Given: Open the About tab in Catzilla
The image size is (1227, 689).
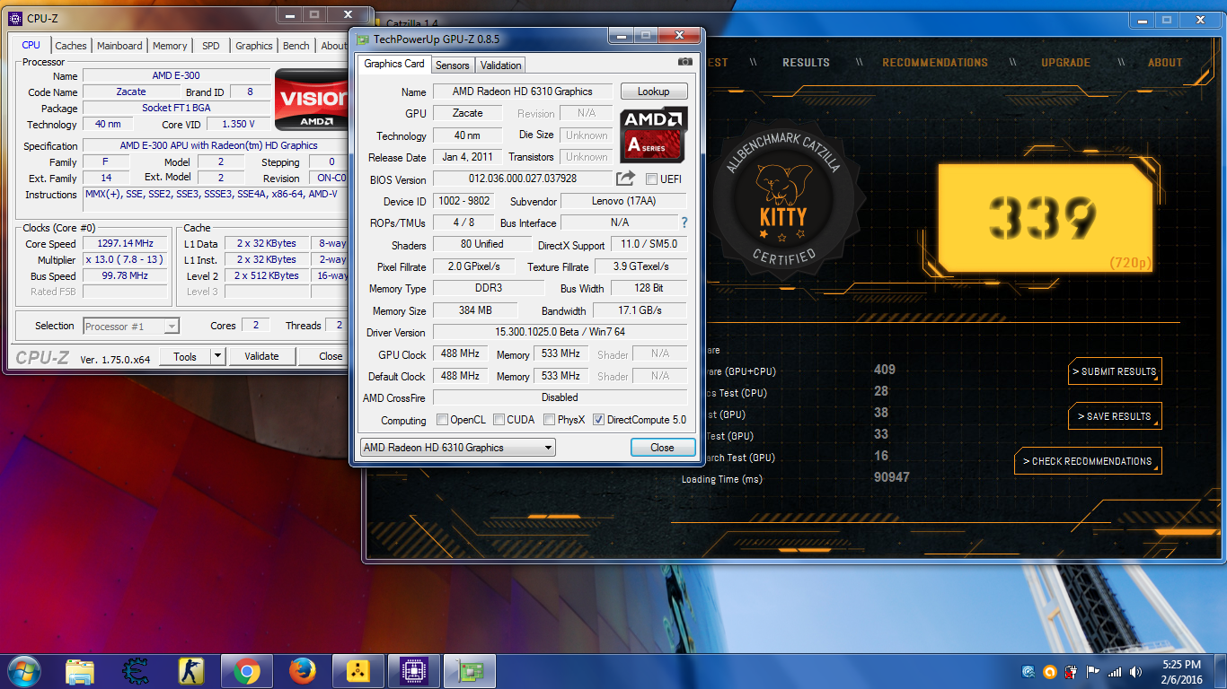Looking at the screenshot, I should point(1165,63).
